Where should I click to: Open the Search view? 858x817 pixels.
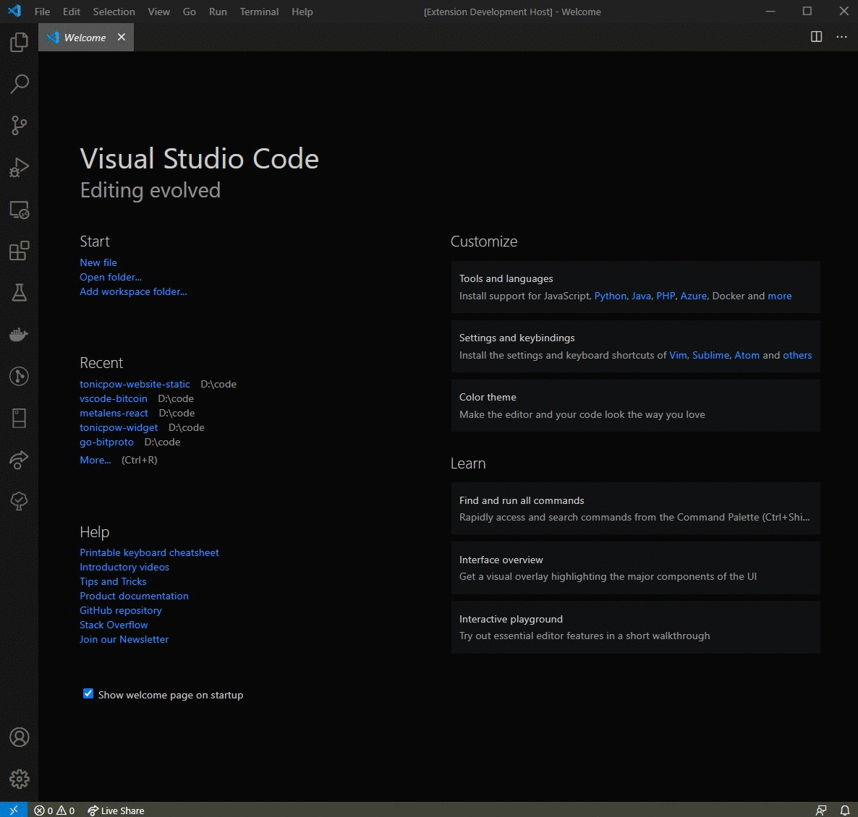[x=19, y=84]
